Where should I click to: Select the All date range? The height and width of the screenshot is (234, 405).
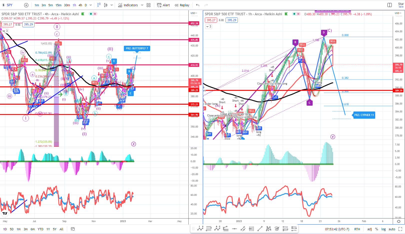pos(61,229)
